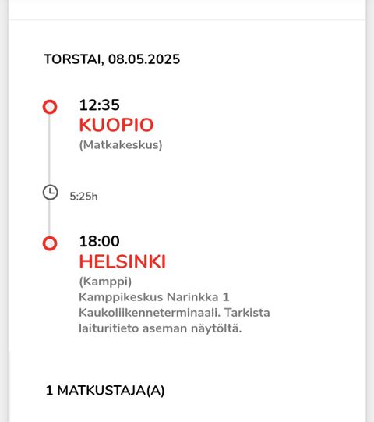Click the clock duration icon
Screen dimensions: 374x422
point(51,193)
